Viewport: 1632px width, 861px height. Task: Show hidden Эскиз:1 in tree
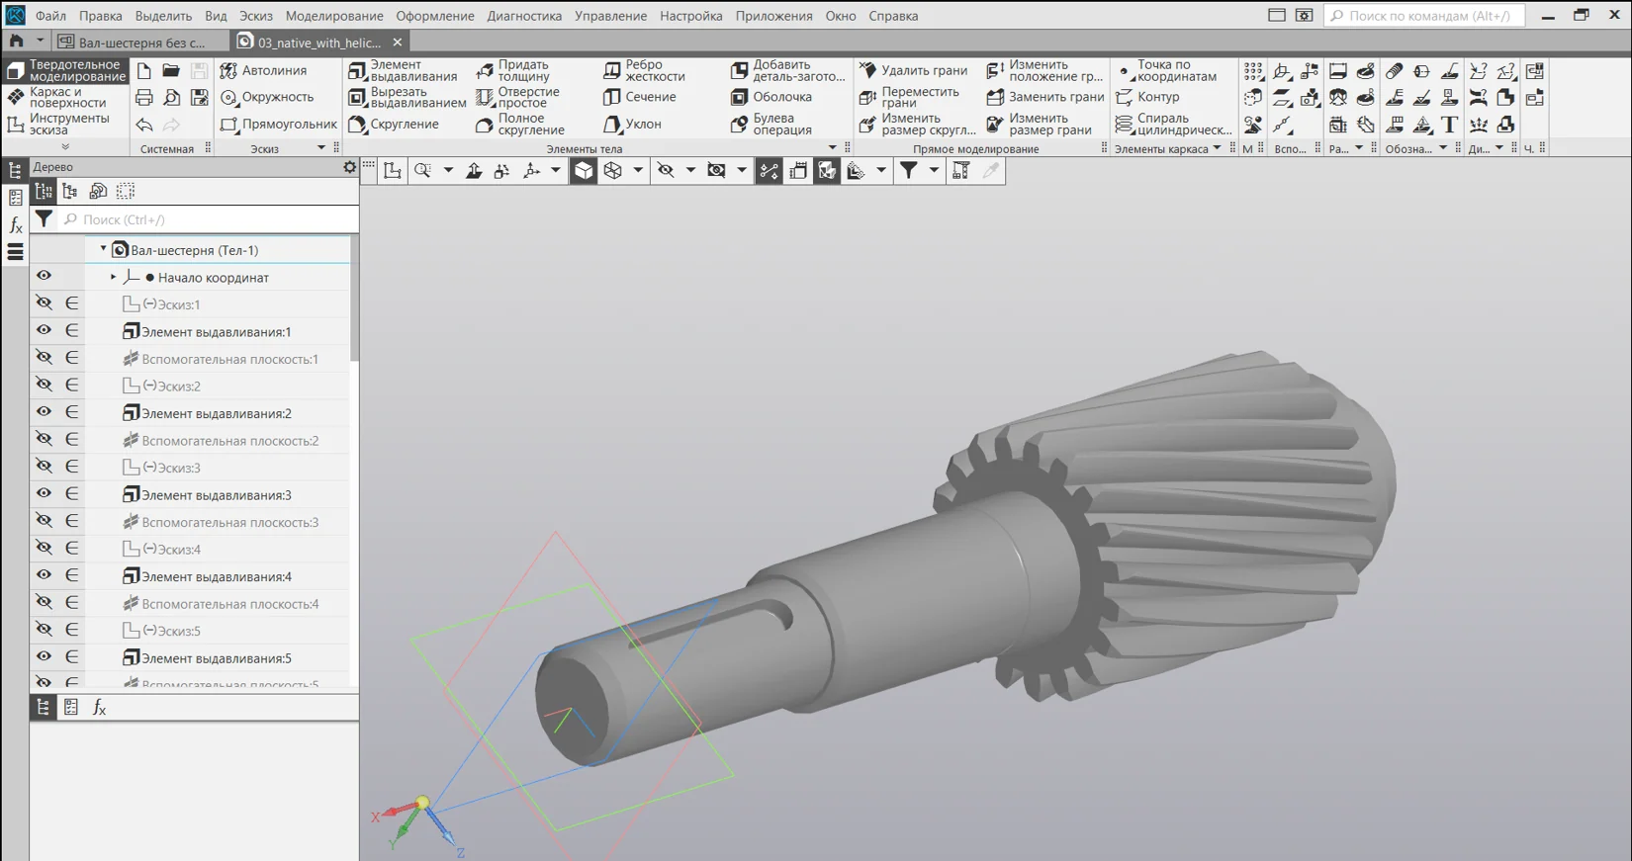(44, 303)
